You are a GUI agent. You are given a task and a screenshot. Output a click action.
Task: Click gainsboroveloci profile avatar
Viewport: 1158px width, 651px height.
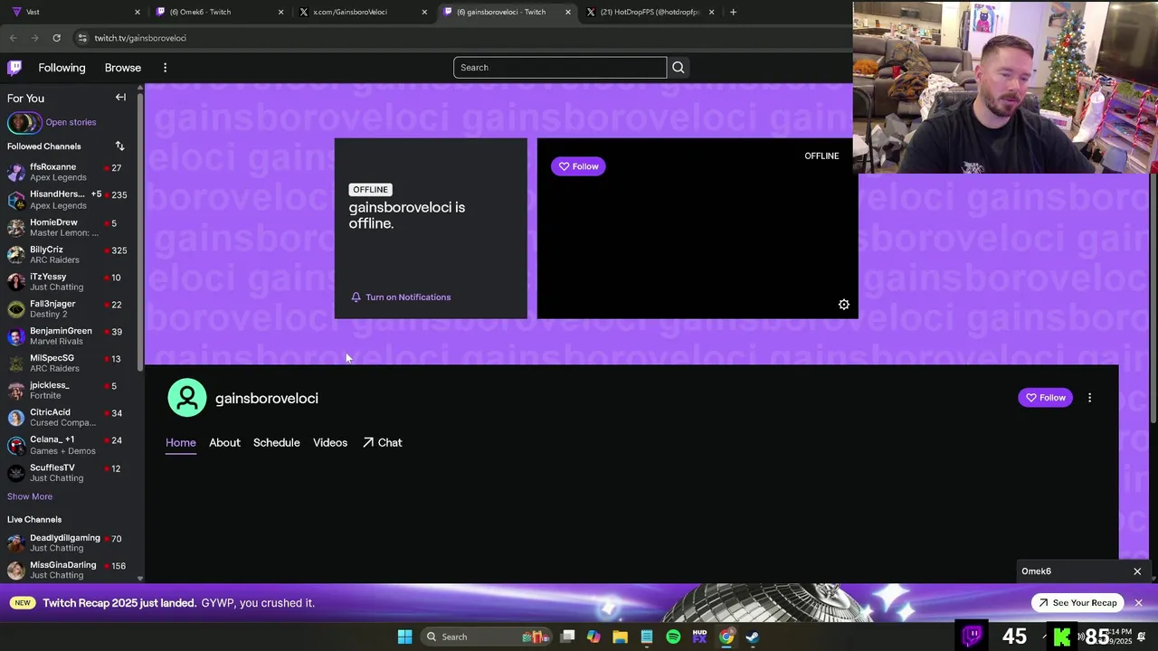tap(187, 398)
